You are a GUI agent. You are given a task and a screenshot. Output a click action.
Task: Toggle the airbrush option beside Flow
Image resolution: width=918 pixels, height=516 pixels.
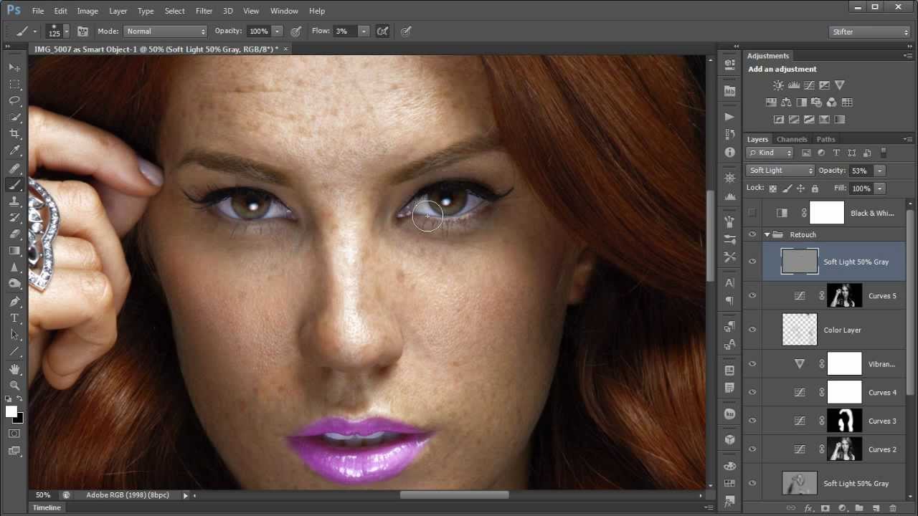tap(383, 32)
